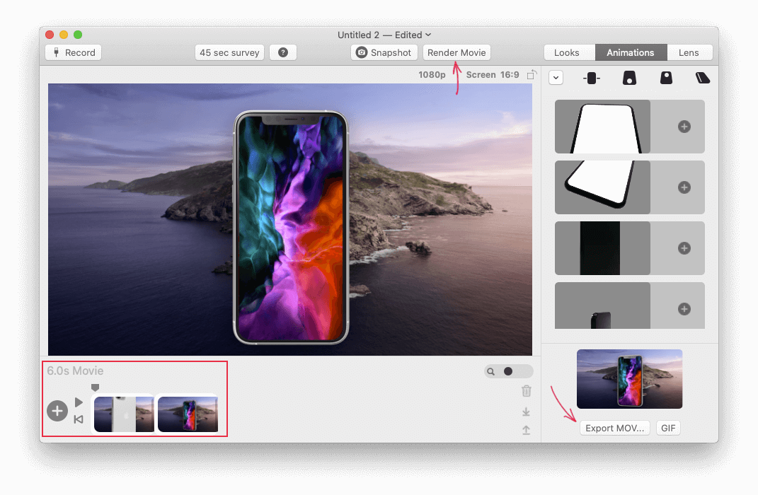Viewport: 758px width, 495px height.
Task: Add the lying-down phone animation
Action: point(684,187)
